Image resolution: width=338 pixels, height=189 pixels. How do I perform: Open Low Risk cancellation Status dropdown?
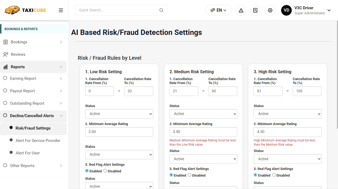[x=119, y=114]
